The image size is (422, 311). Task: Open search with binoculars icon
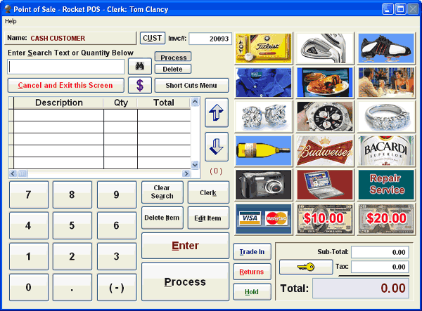(x=140, y=66)
